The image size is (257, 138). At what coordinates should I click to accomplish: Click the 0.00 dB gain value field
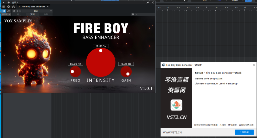tap(126, 64)
